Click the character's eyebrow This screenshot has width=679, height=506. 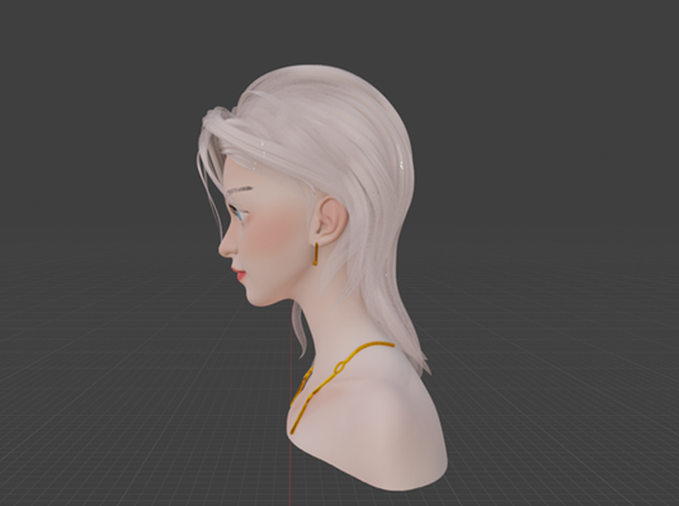(x=240, y=189)
